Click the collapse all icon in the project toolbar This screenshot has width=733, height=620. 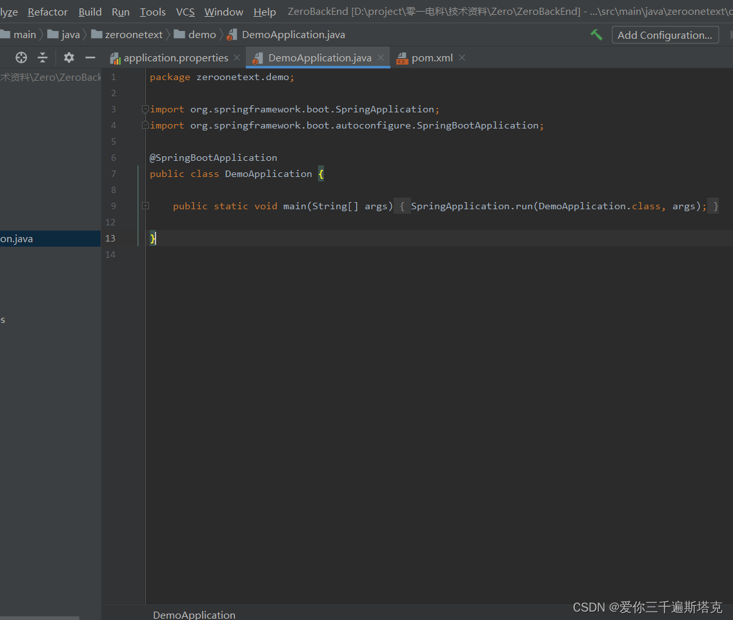pyautogui.click(x=43, y=57)
